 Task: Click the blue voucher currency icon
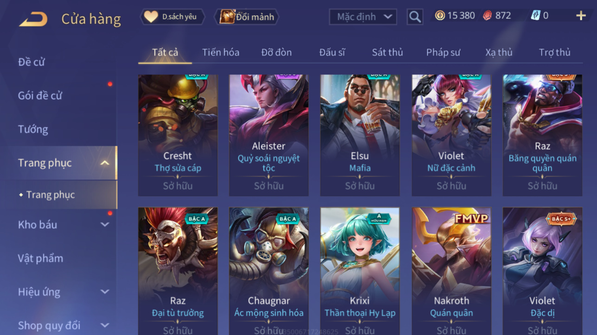click(x=535, y=16)
